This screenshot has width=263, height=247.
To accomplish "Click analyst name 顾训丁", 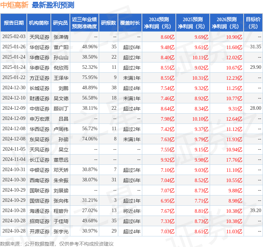I will tap(61, 108).
